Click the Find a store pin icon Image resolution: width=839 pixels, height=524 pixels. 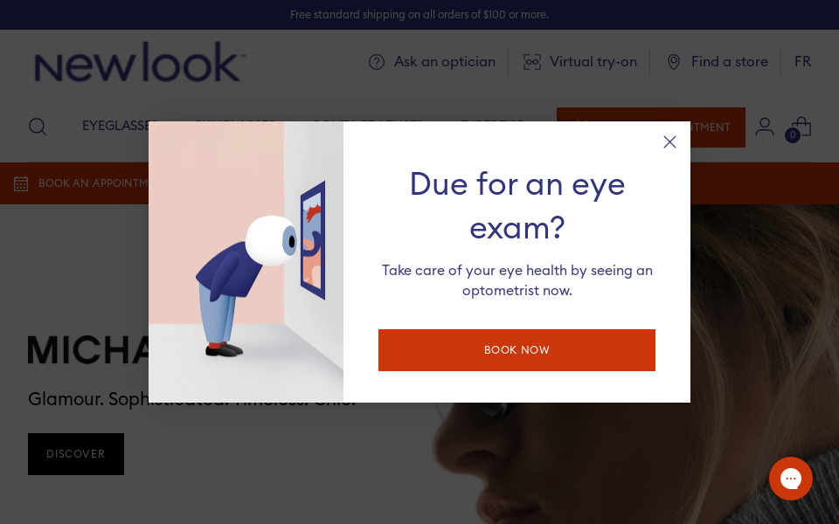coord(674,62)
